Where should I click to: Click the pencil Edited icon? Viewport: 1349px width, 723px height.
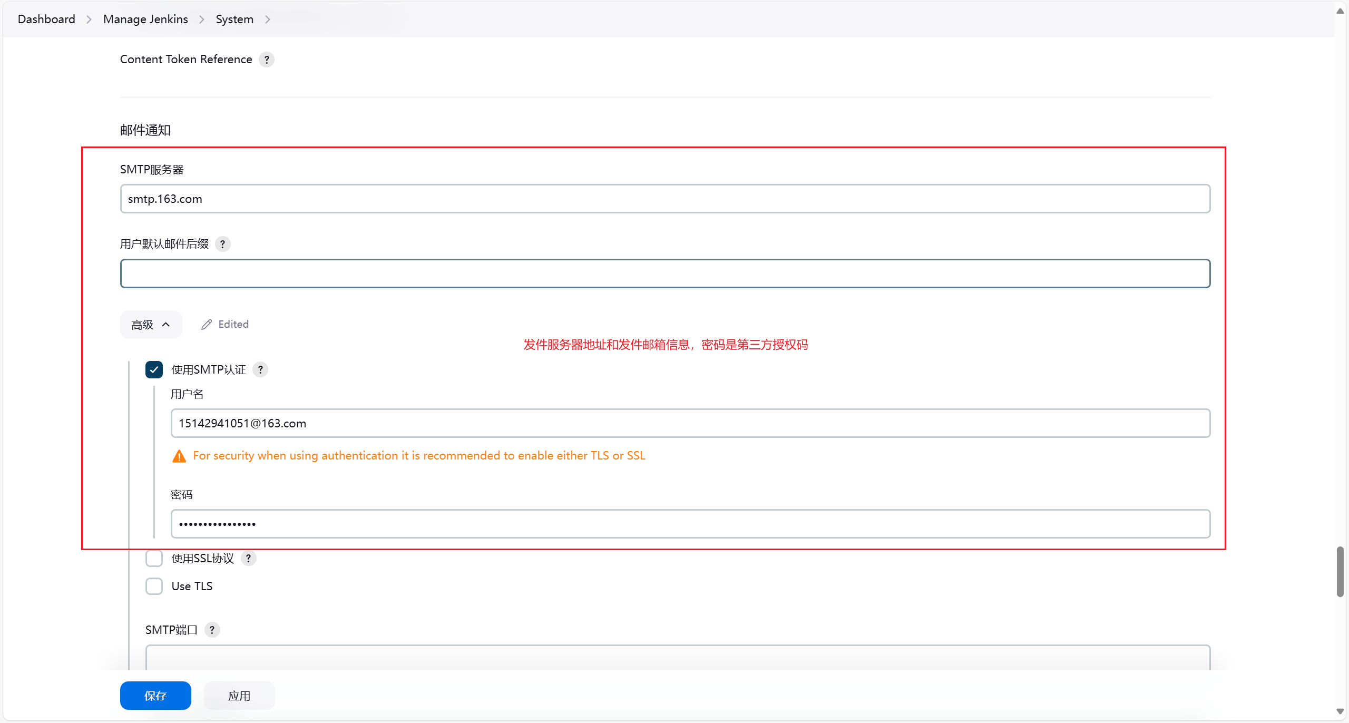click(207, 325)
